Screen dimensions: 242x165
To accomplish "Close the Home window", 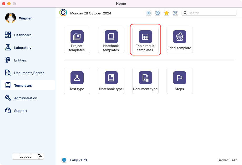I will [4, 3].
